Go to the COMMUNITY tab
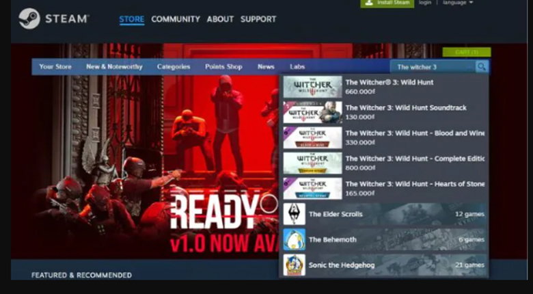This screenshot has width=533, height=294. pyautogui.click(x=176, y=19)
